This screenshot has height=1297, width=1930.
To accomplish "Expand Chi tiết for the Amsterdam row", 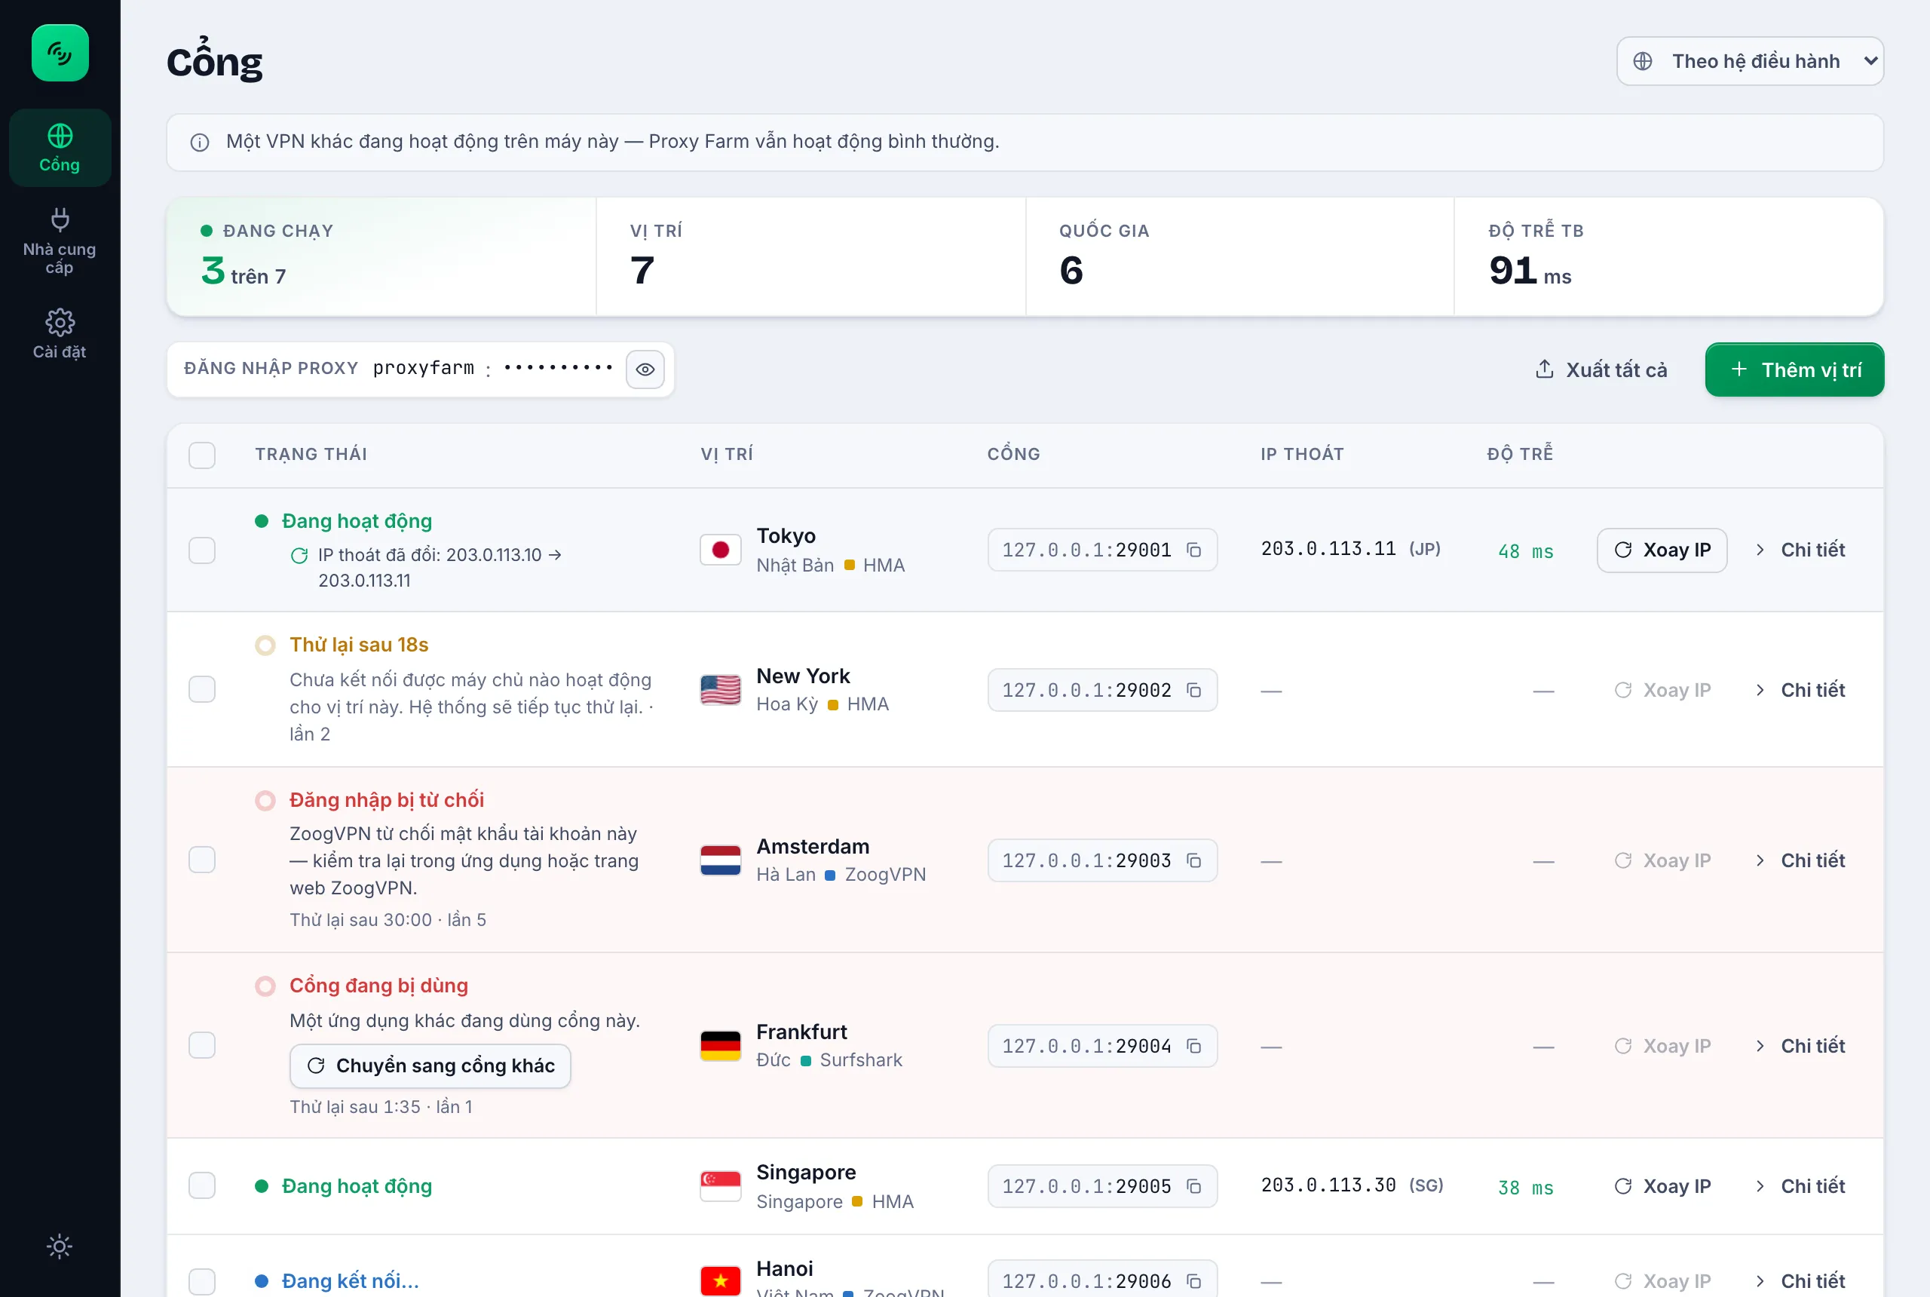I will [1800, 860].
